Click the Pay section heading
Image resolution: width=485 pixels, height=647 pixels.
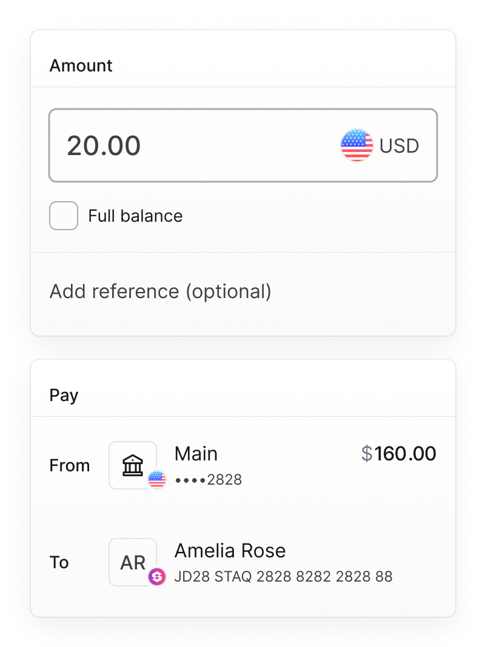[x=64, y=395]
